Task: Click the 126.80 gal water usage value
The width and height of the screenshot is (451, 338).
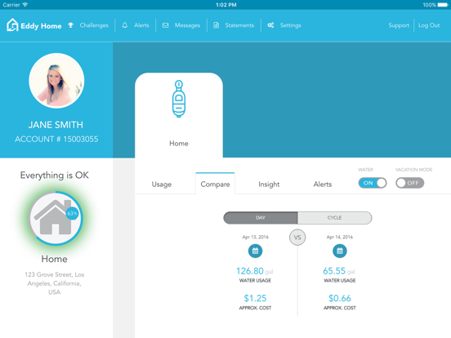Action: pos(255,271)
